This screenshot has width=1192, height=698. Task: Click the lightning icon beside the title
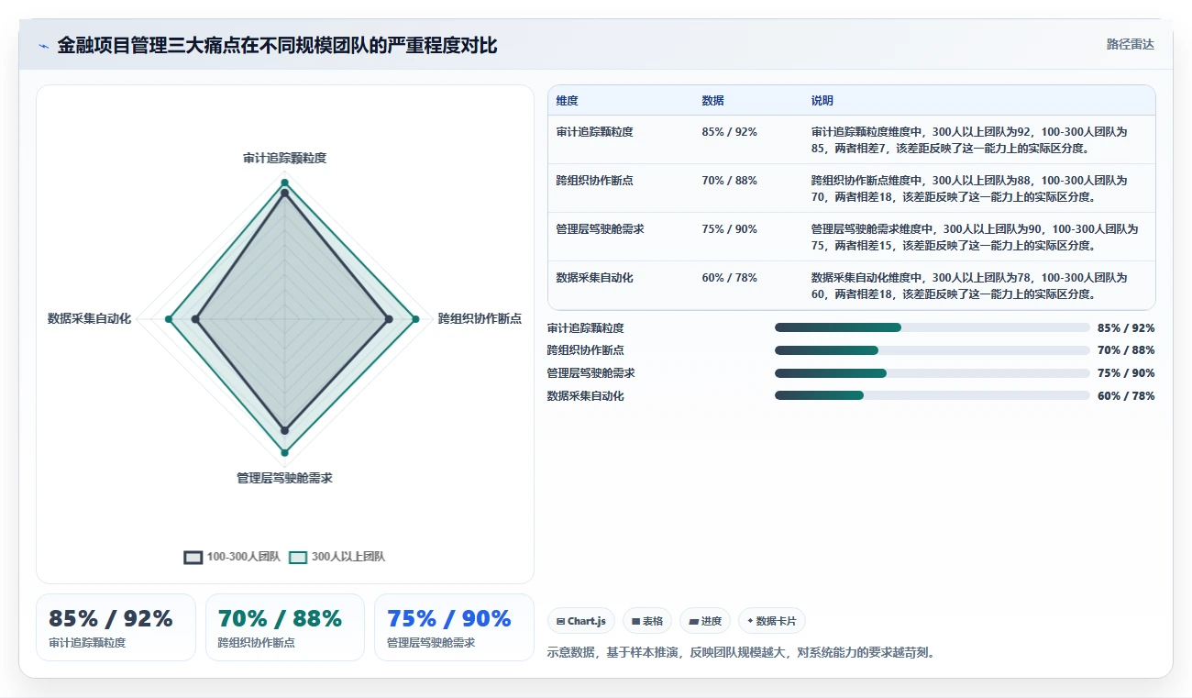[43, 46]
